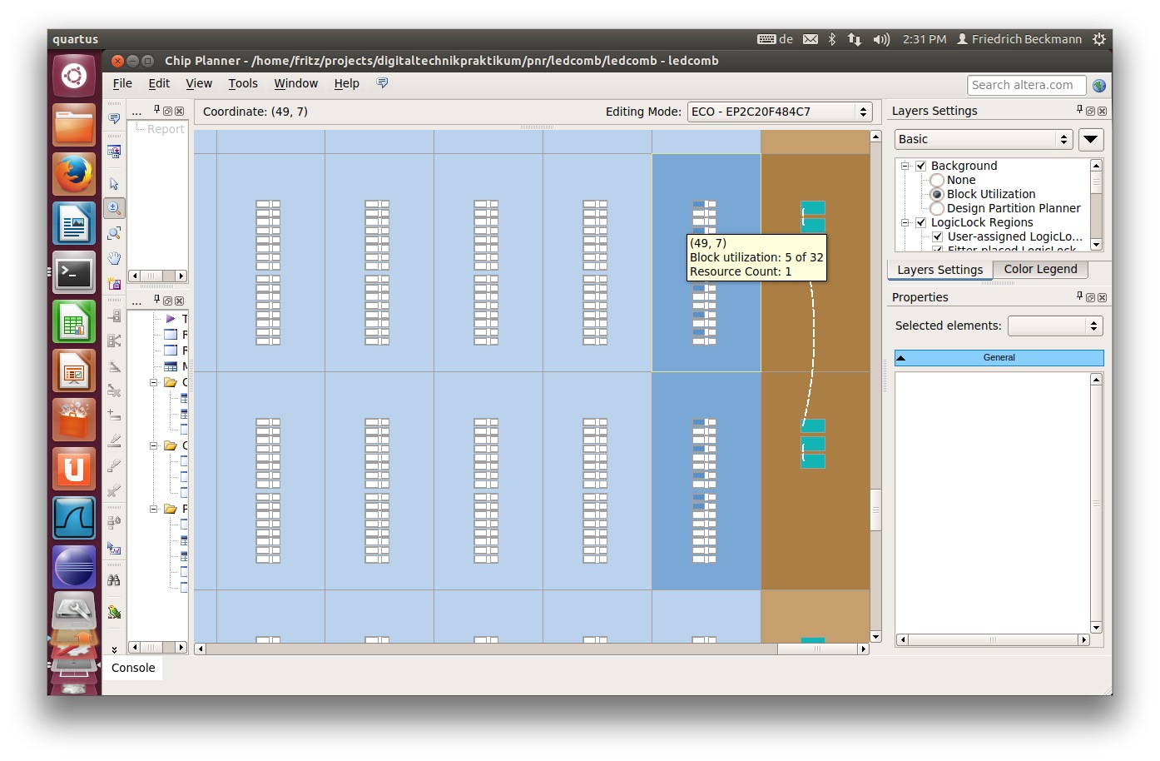Switch to the Color Legend tab
This screenshot has width=1160, height=761.
[x=1039, y=269]
